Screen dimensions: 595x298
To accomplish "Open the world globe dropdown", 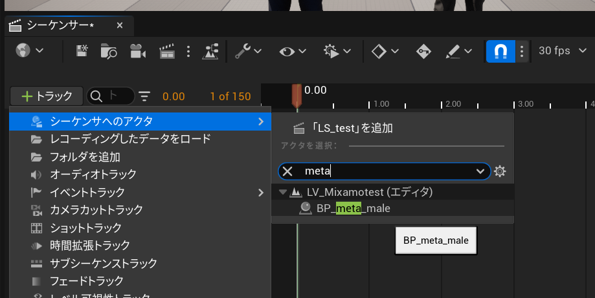I will tap(30, 51).
